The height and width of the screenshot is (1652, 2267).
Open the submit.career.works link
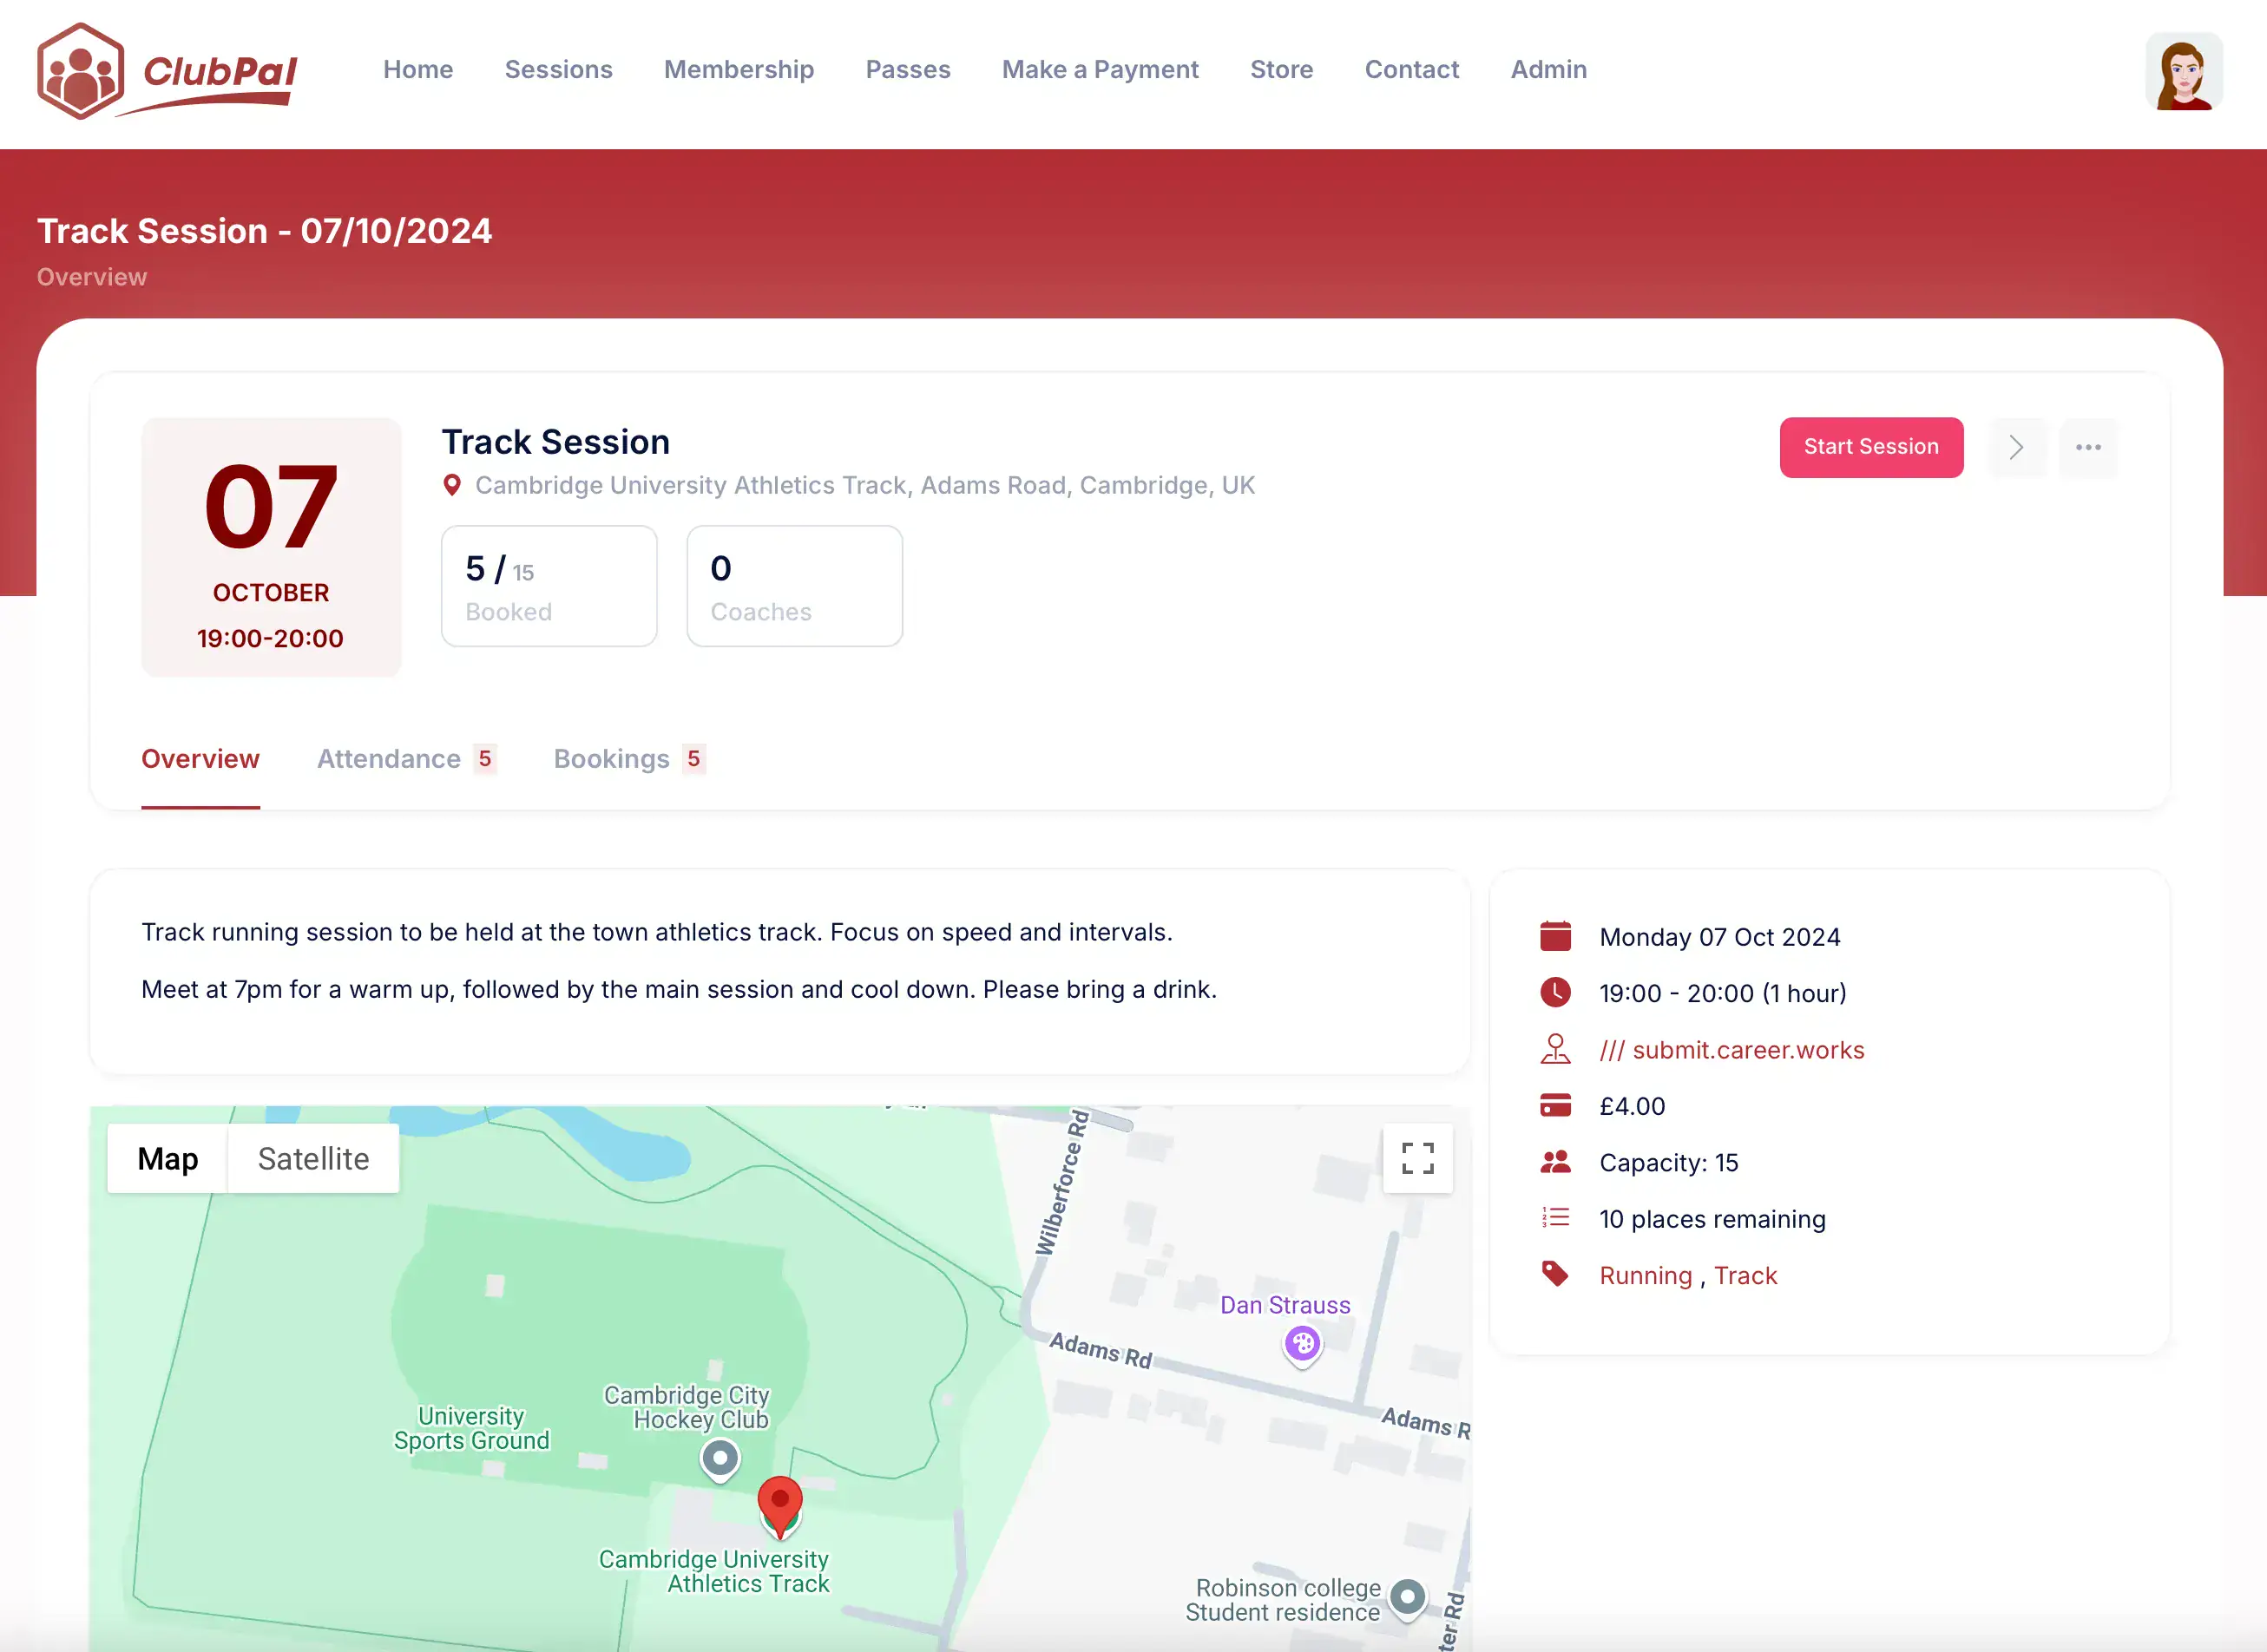click(x=1731, y=1050)
